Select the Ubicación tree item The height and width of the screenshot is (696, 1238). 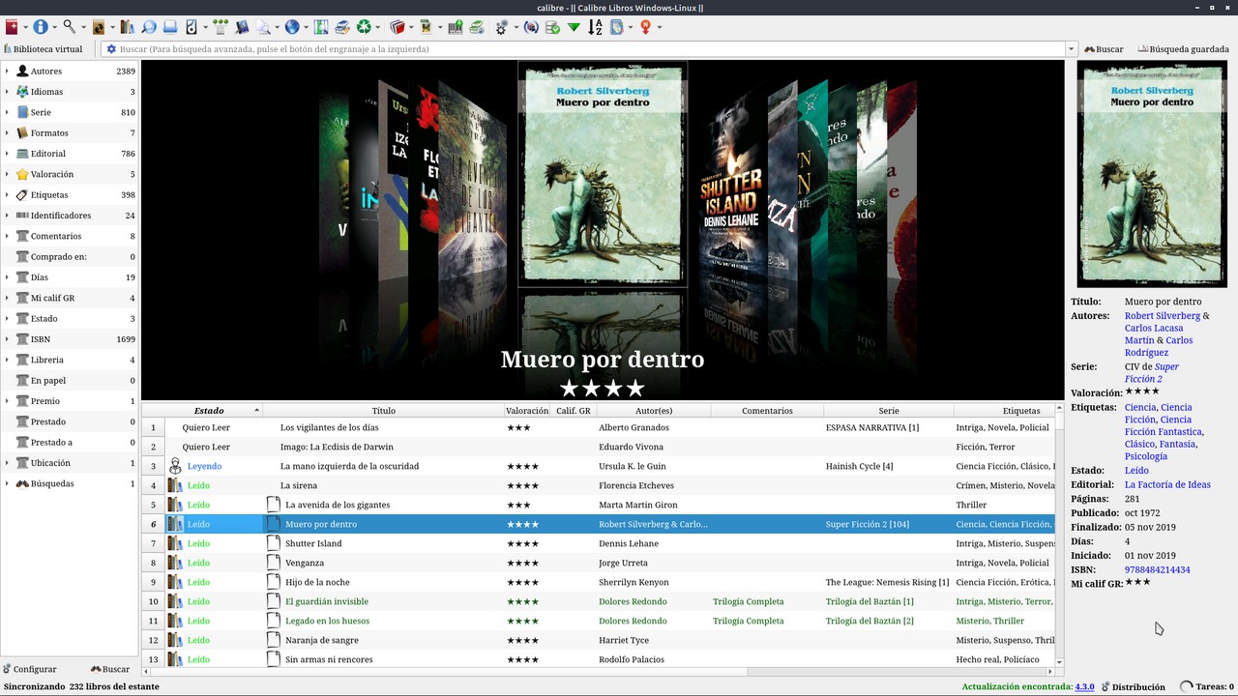click(x=70, y=463)
